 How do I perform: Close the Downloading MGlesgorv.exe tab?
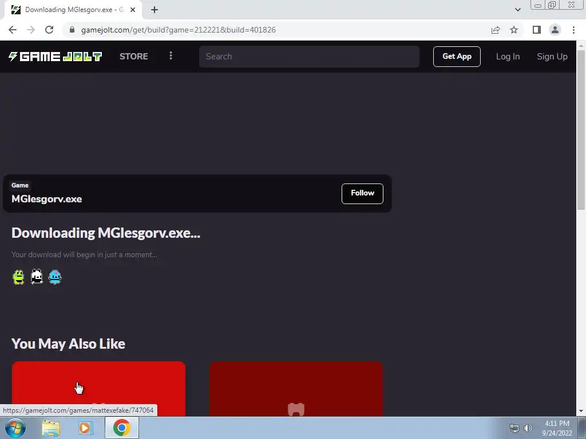(x=133, y=10)
